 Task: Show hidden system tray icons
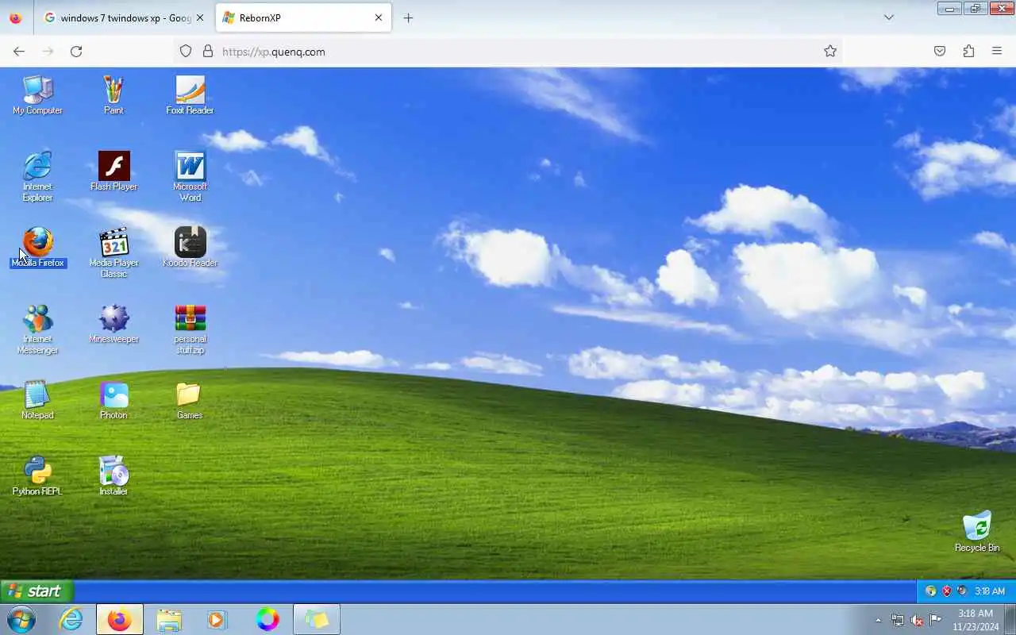tap(878, 620)
